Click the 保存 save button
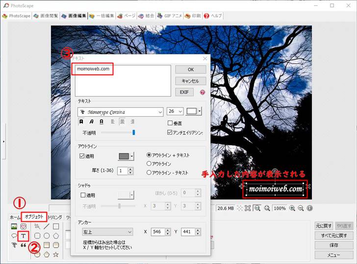This screenshot has height=264, width=357. (x=333, y=245)
